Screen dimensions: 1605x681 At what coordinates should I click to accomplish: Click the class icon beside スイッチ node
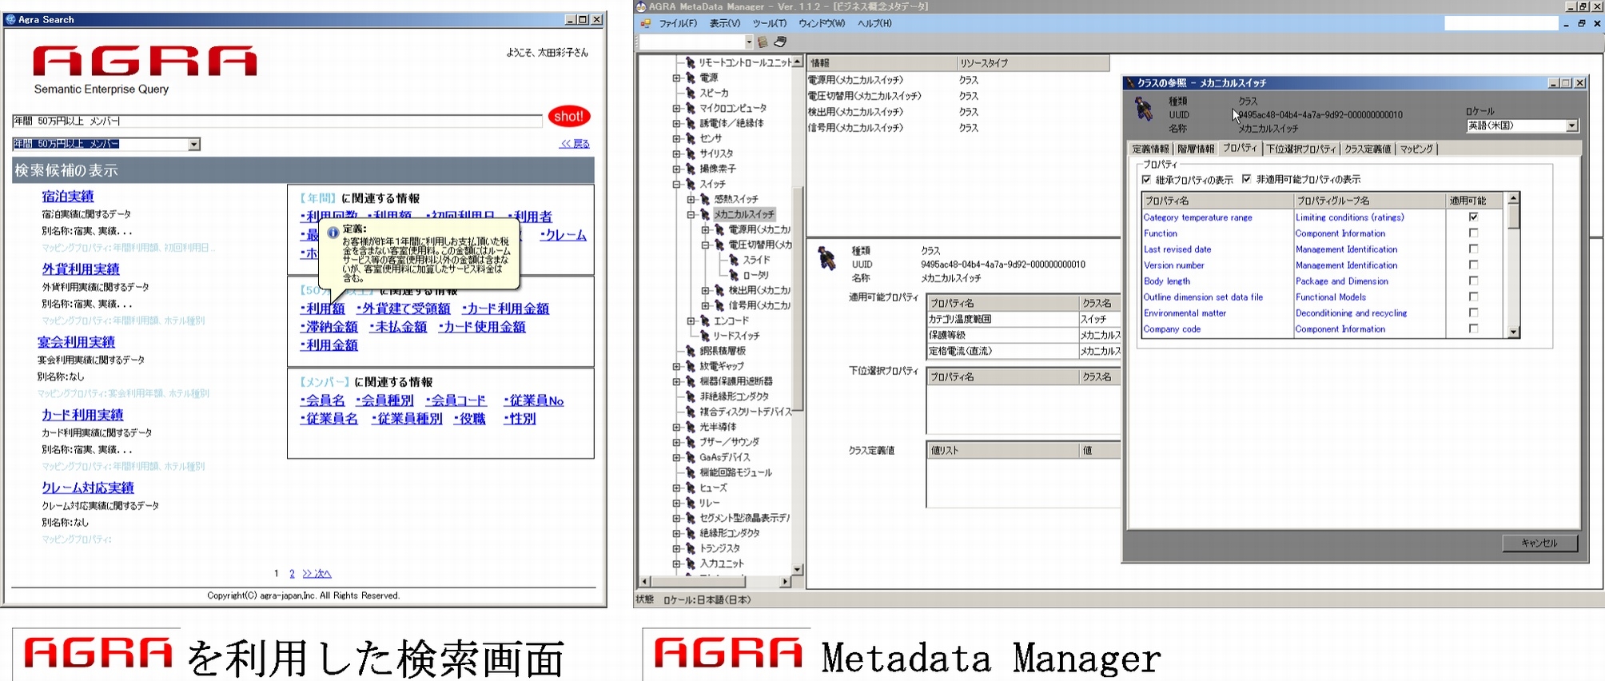click(691, 184)
